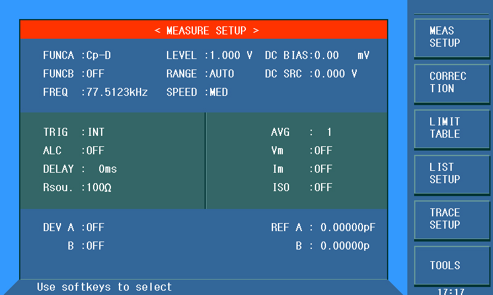Select the SPEED MED setting

click(219, 92)
